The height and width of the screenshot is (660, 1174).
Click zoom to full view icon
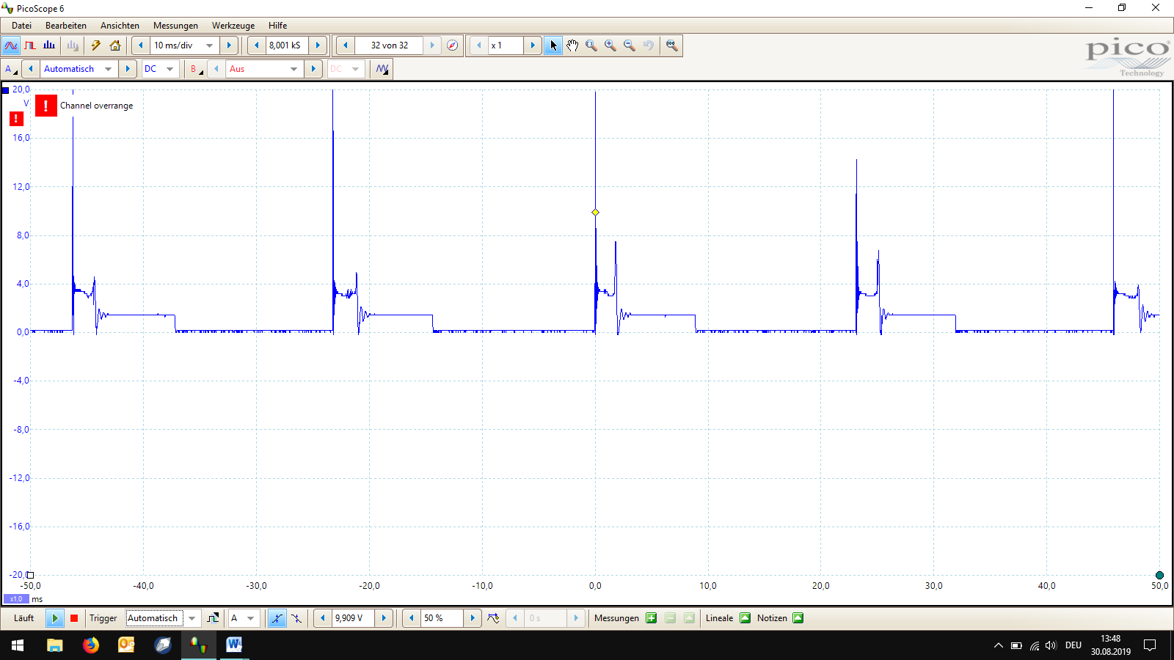coord(671,45)
